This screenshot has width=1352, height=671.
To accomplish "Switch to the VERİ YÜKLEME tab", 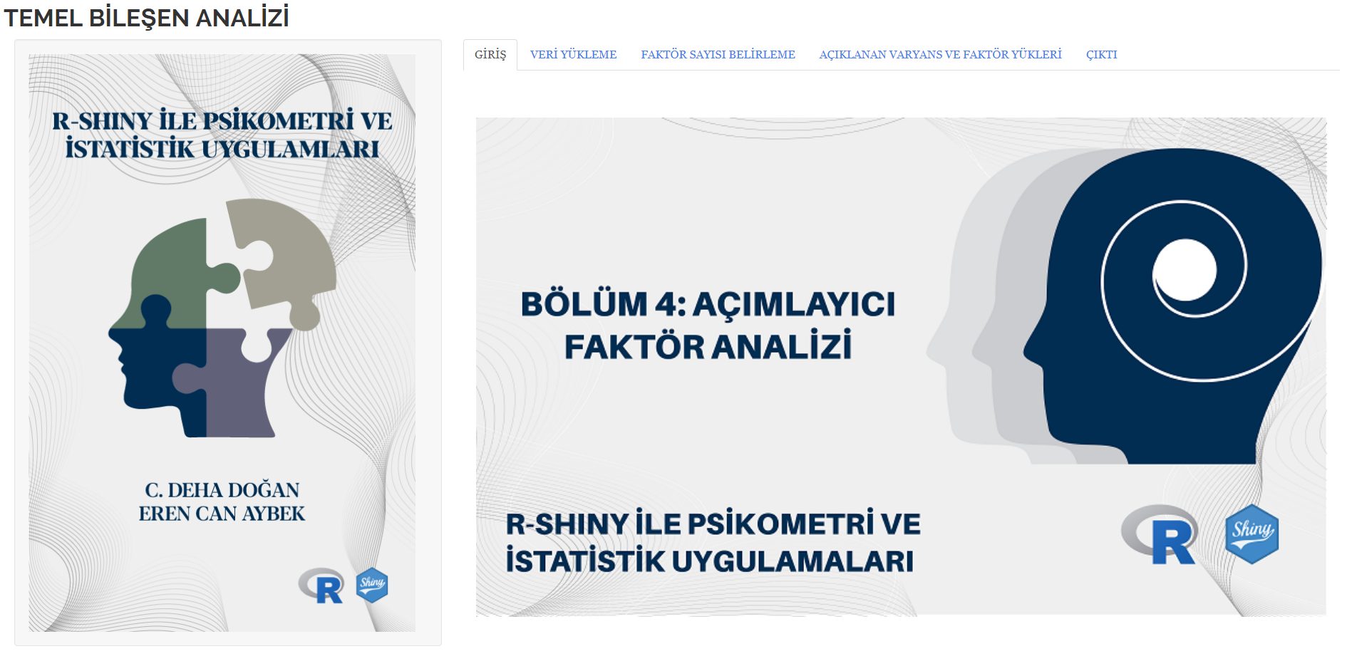I will [x=573, y=55].
